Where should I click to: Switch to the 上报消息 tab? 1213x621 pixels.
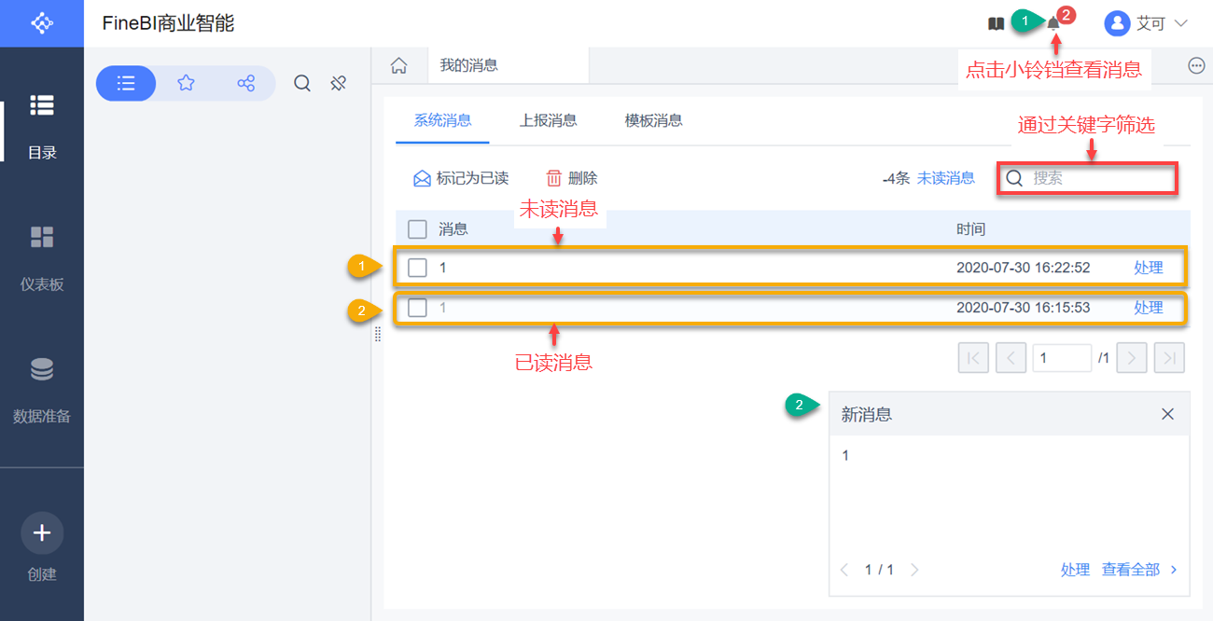pos(548,120)
